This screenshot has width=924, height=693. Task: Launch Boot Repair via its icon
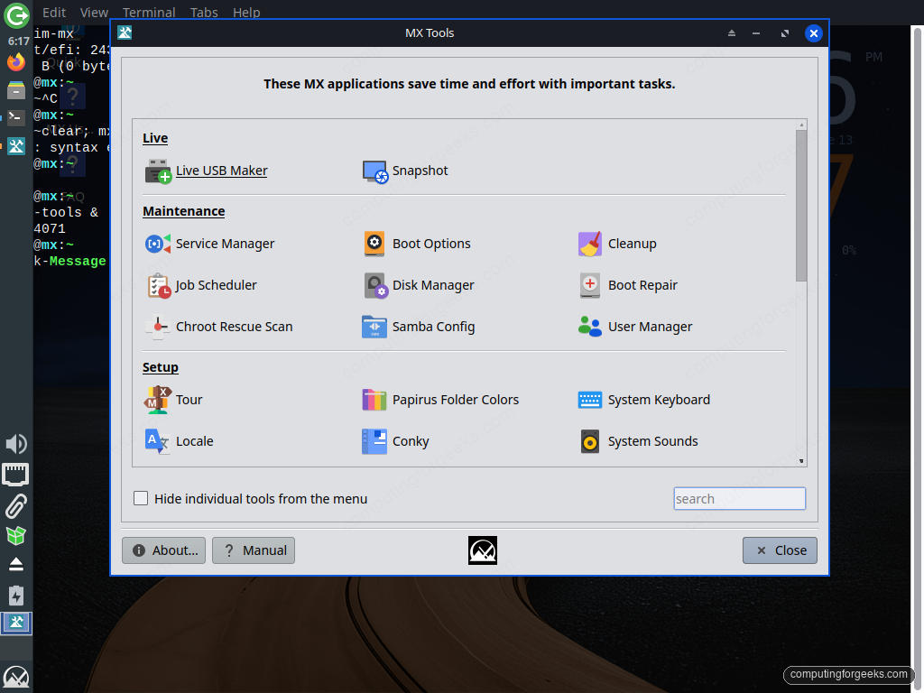tap(590, 285)
